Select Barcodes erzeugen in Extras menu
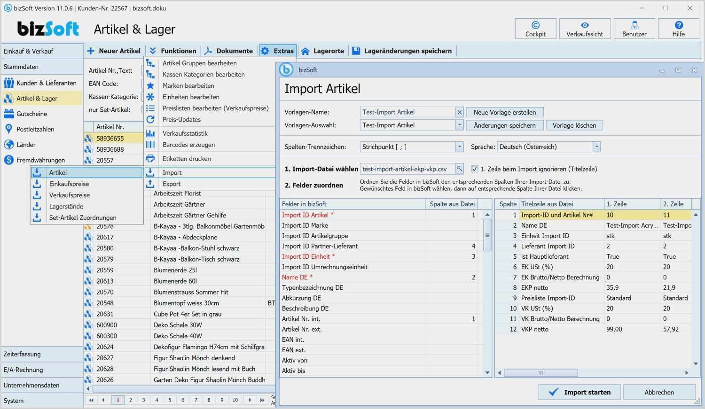 coord(188,145)
